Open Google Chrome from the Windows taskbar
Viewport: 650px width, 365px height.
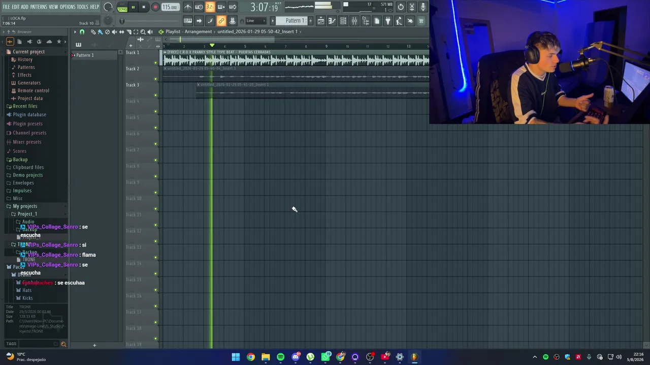251,357
